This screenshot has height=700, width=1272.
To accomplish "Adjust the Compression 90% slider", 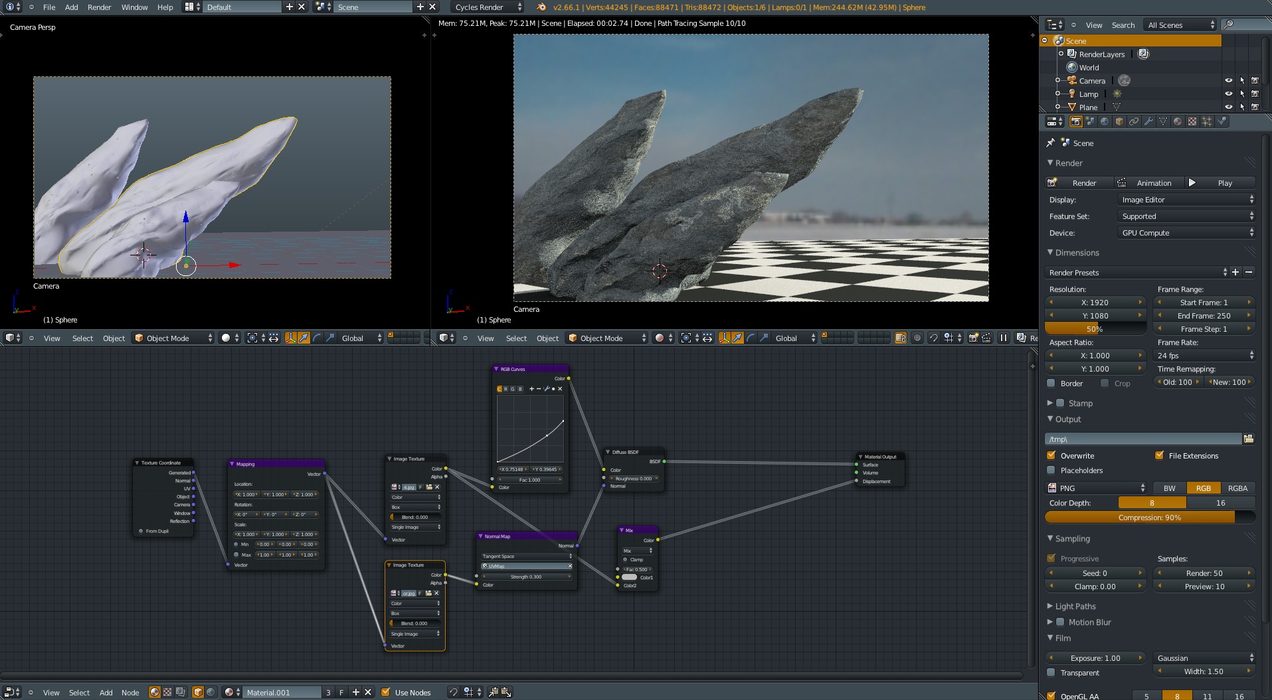I will point(1150,517).
